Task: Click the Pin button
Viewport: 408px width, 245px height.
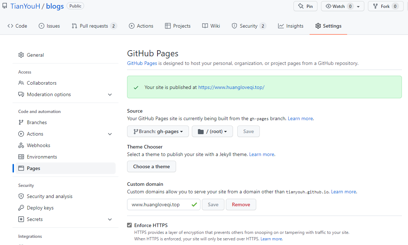Action: tap(306, 6)
